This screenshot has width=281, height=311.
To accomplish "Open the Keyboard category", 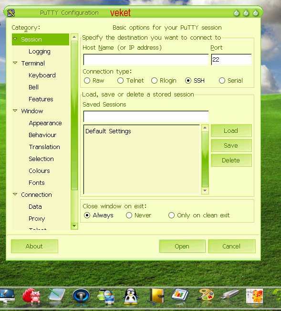I will click(x=42, y=75).
